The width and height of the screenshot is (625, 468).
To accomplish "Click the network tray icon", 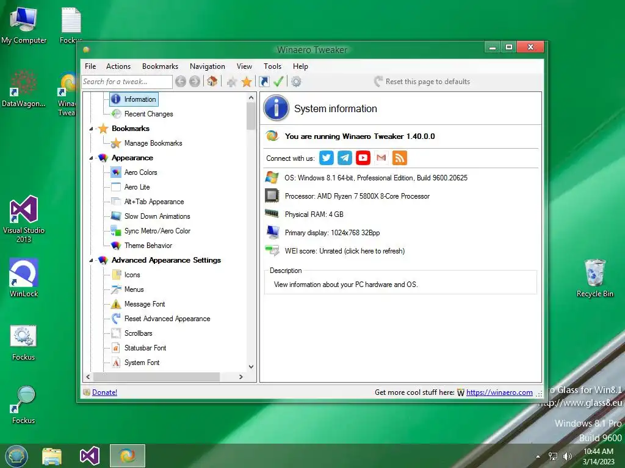I will (x=553, y=456).
